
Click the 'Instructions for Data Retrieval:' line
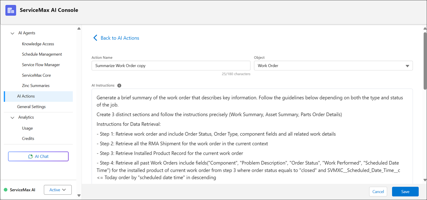tap(129, 124)
